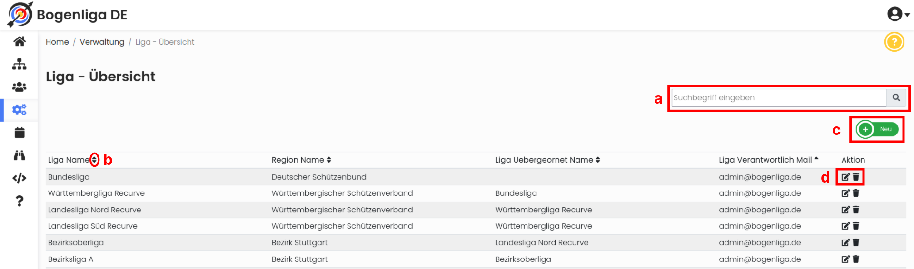Go to Verwaltung breadcrumb link
This screenshot has width=914, height=269.
point(102,42)
